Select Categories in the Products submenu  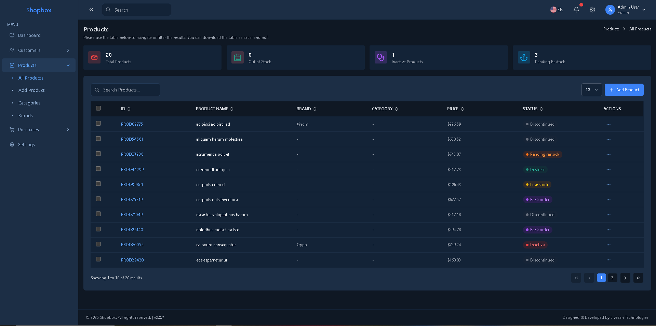click(29, 103)
